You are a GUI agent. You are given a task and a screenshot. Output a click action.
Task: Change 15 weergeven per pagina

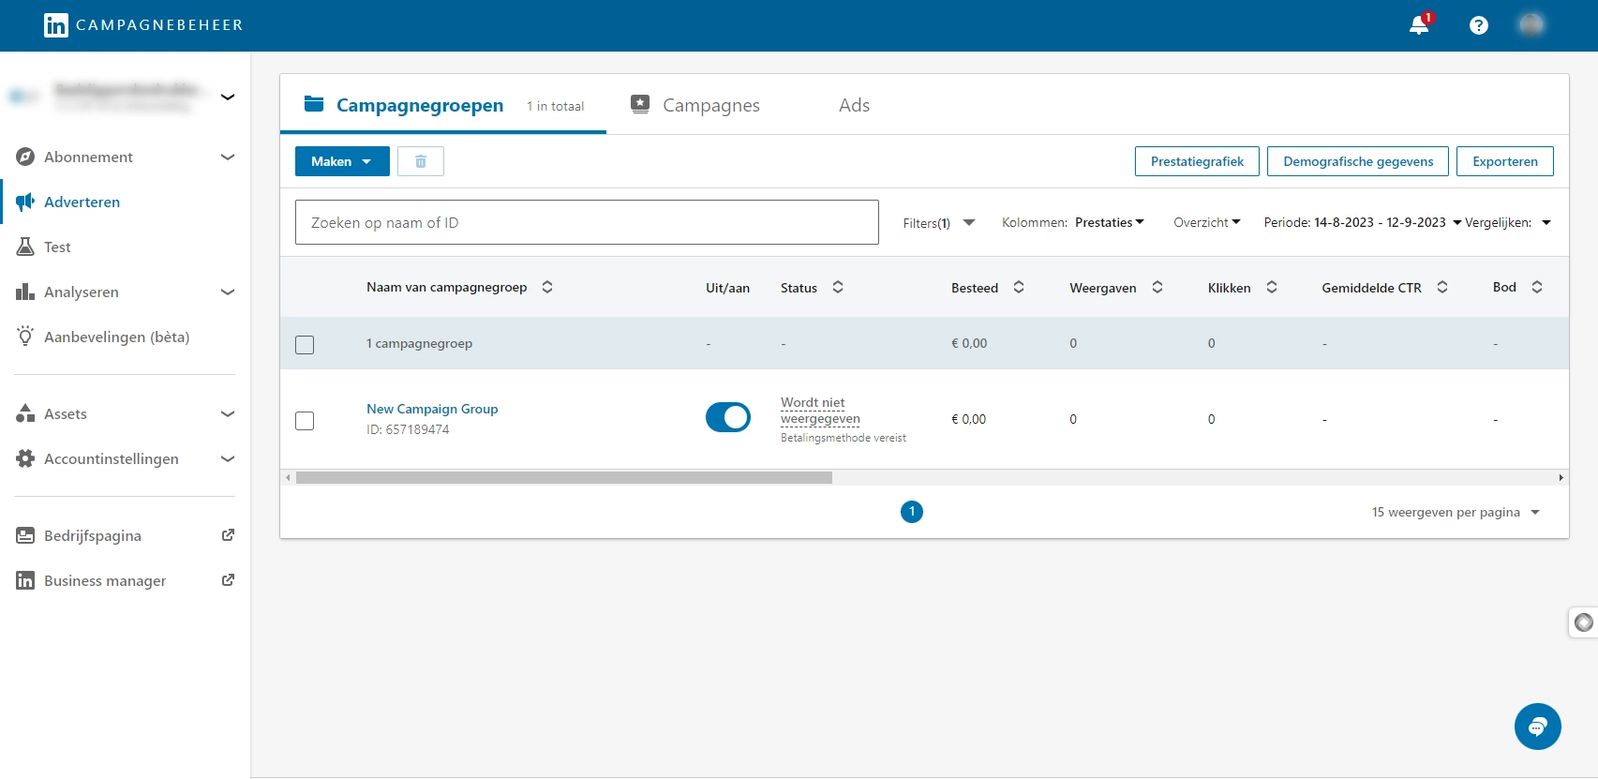click(1456, 512)
